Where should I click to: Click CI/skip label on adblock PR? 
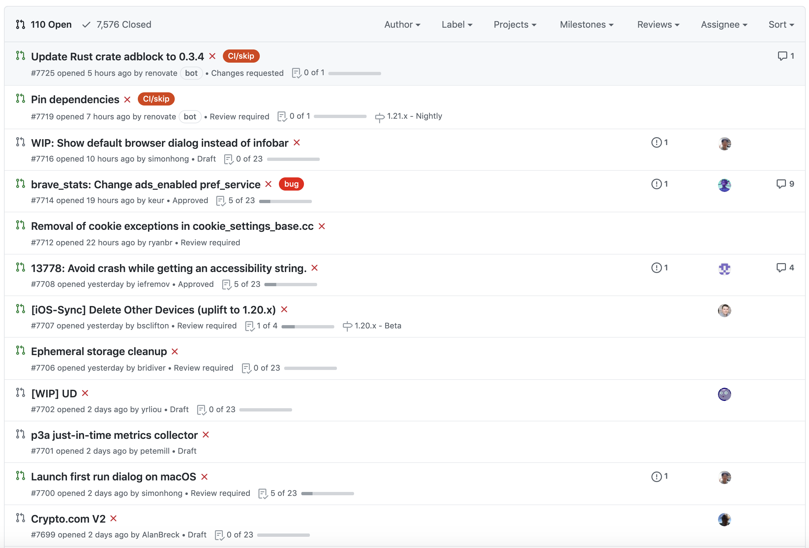(241, 56)
